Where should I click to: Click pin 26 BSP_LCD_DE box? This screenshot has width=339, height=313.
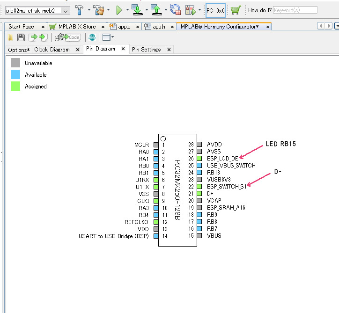click(x=199, y=159)
